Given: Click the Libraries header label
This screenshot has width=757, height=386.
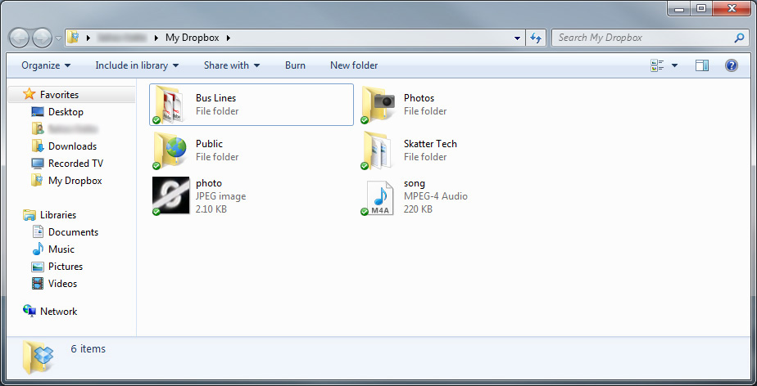Looking at the screenshot, I should (58, 215).
